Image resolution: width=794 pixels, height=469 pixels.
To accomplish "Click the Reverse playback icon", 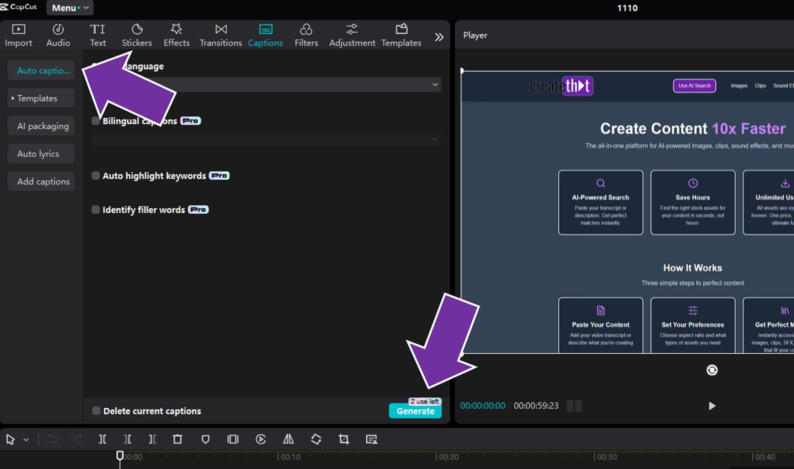I will [261, 439].
